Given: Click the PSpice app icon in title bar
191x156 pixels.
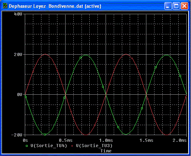Looking at the screenshot, I should [x=5, y=6].
